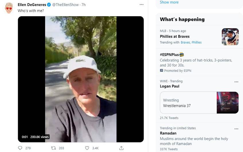Click the tweet's 7h timestamp

(83, 5)
